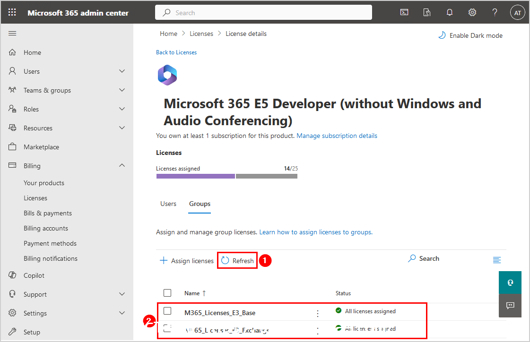The image size is (530, 342).
Task: Open the settings gear in the header
Action: tap(472, 12)
